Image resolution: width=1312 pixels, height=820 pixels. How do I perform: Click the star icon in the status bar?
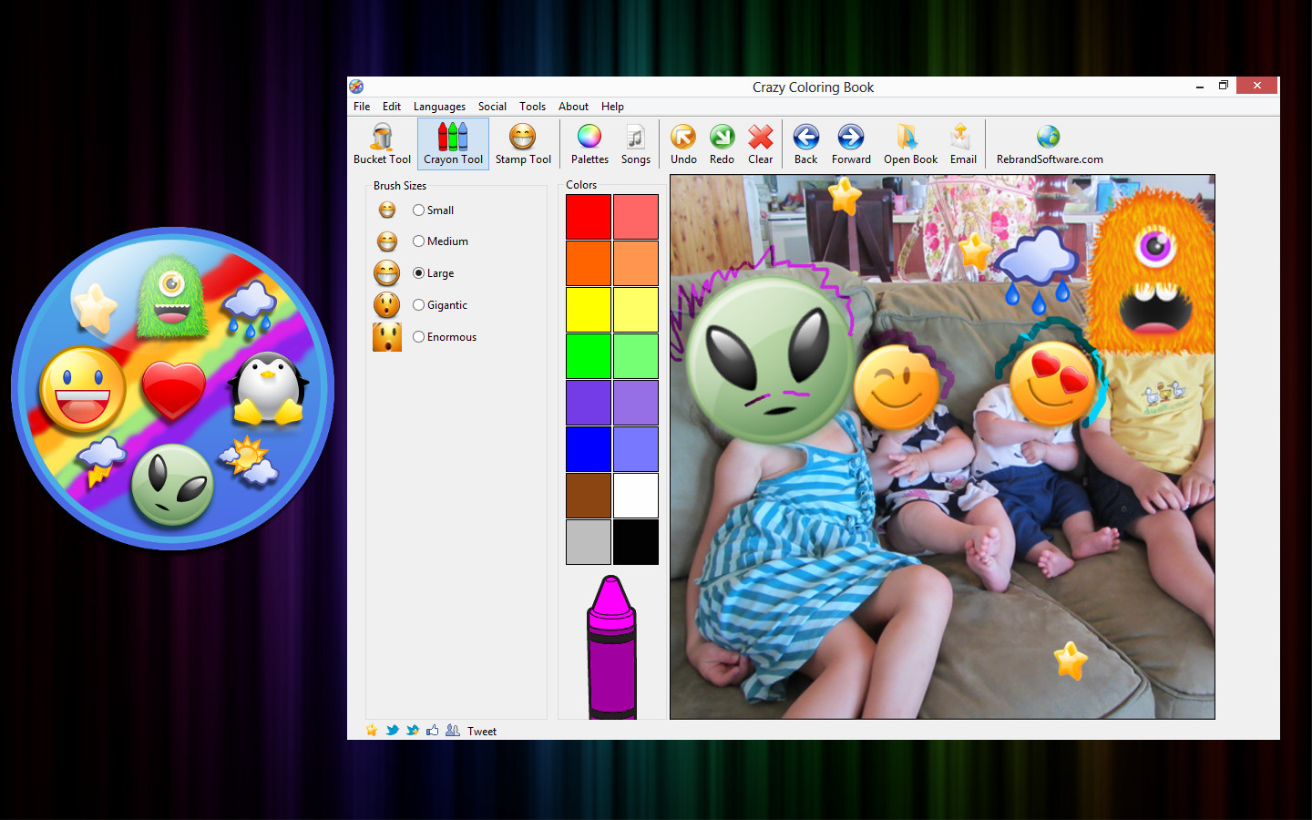[372, 730]
